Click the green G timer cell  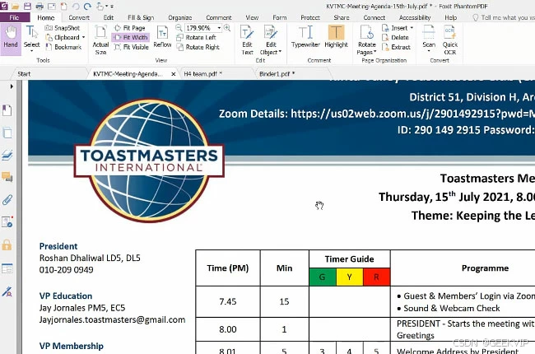pyautogui.click(x=323, y=277)
